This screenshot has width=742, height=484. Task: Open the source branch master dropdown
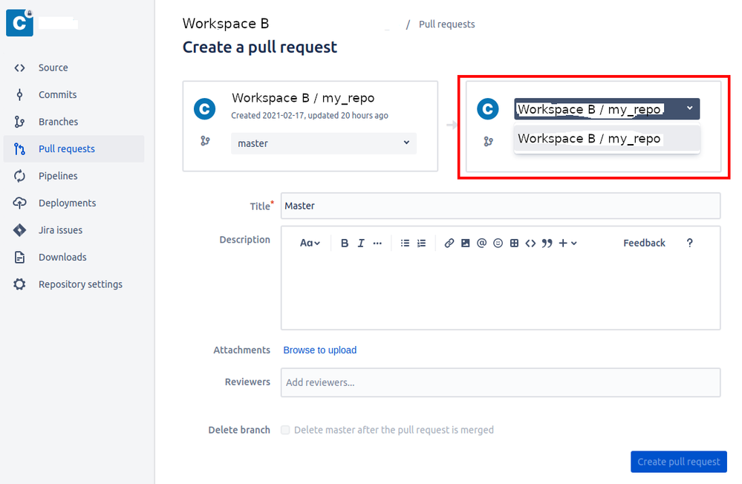coord(324,143)
